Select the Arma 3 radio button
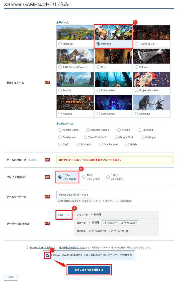 119,130
